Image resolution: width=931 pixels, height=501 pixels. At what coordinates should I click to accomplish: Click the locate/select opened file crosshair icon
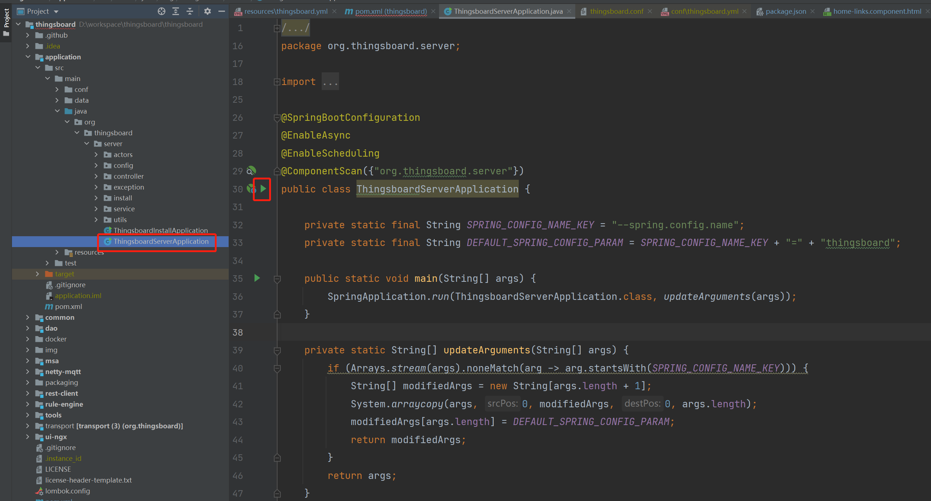pyautogui.click(x=162, y=11)
